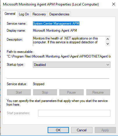Close the Properties dialog with X

click(114, 4)
